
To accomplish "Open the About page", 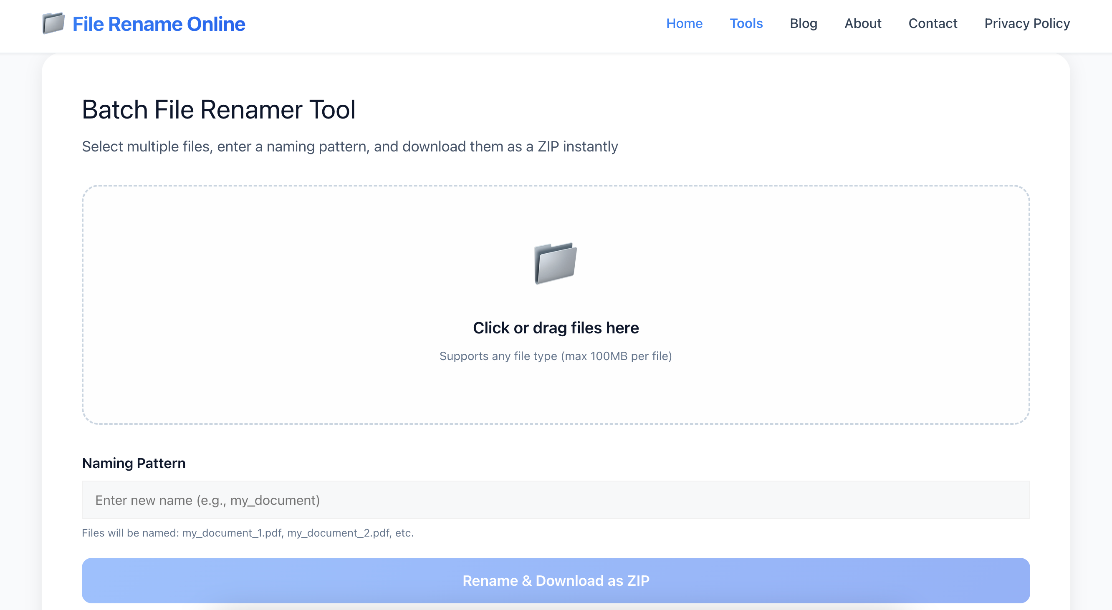I will [x=862, y=23].
